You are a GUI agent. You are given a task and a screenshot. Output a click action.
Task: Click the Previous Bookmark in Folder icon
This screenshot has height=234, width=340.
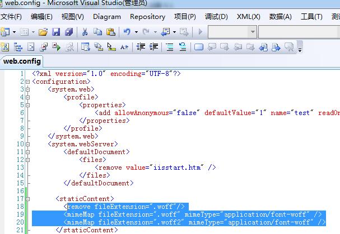click(x=237, y=47)
